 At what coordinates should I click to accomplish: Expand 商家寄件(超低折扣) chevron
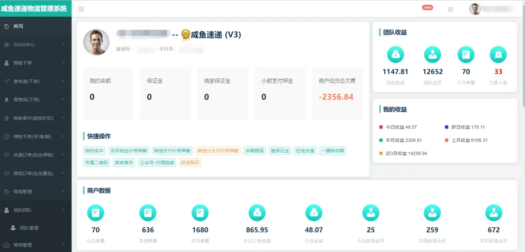pyautogui.click(x=63, y=118)
